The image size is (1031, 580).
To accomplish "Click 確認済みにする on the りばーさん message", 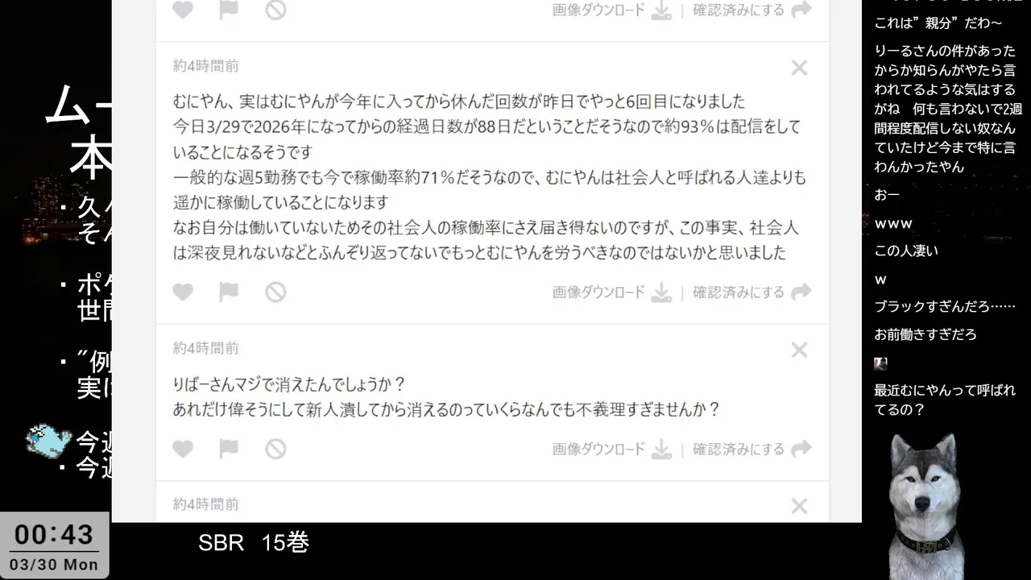I will [739, 449].
